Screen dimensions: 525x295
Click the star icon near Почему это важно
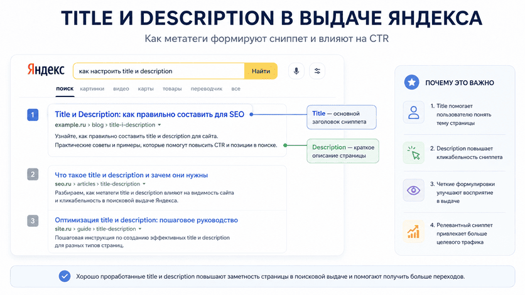pyautogui.click(x=411, y=82)
